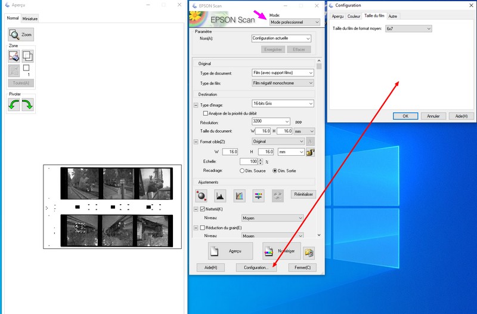The width and height of the screenshot is (477, 314).
Task: Collapse the Réduction du grain section
Action: point(196,227)
